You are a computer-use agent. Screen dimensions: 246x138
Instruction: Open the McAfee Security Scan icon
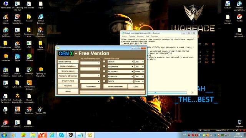pos(17,19)
